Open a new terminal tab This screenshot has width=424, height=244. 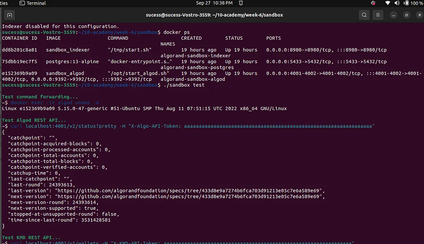pyautogui.click(x=10, y=15)
